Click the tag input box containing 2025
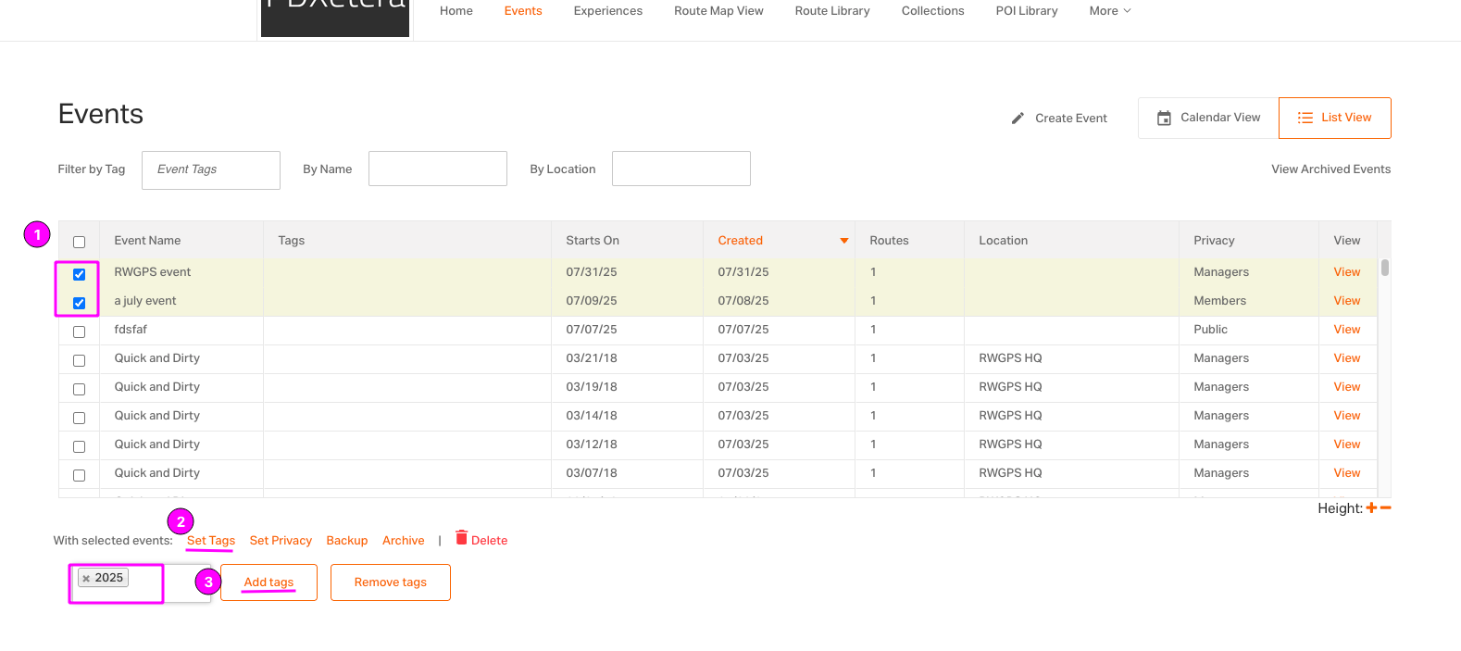 141,583
